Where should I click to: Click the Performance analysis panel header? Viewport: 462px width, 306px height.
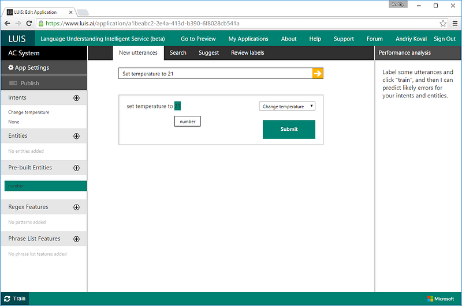[x=418, y=53]
